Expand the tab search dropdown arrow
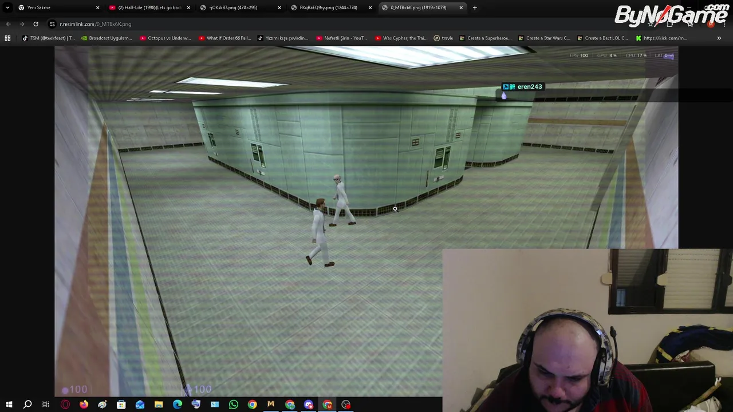 coord(7,7)
